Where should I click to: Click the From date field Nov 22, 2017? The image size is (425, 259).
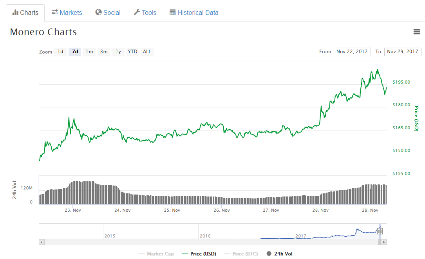click(x=352, y=52)
